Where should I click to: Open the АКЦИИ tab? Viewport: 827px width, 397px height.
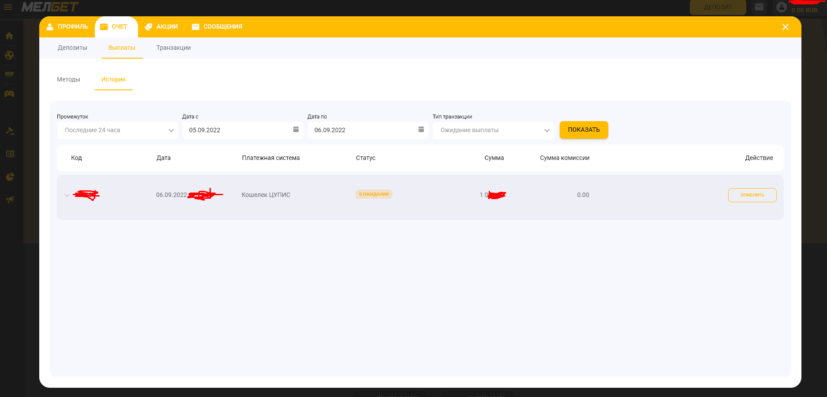pos(161,27)
